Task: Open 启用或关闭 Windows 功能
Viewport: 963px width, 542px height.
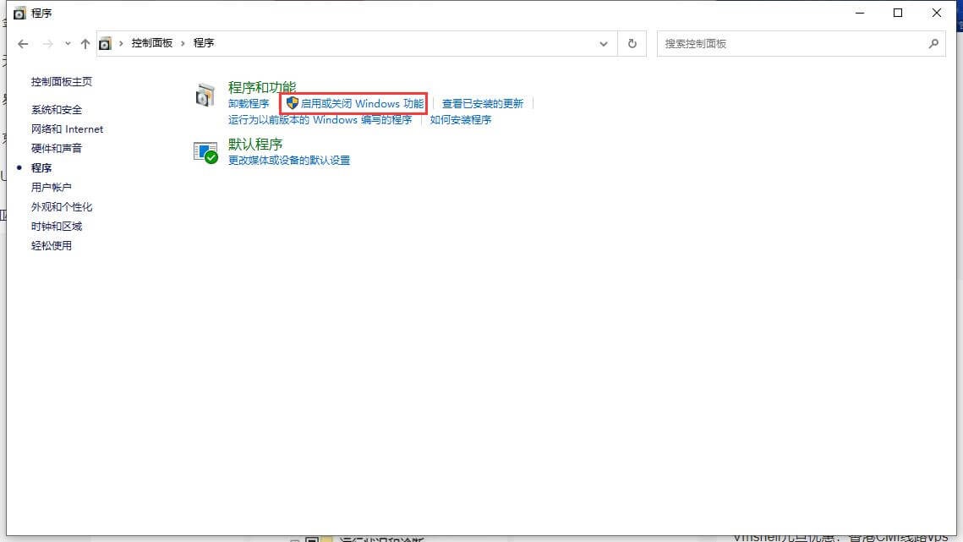Action: click(363, 104)
